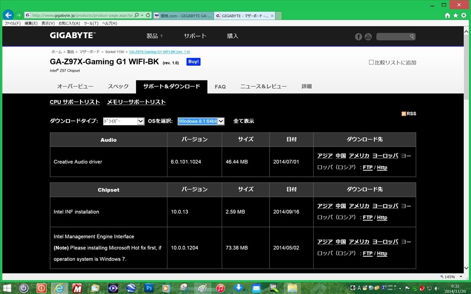Click the GIGABYTE logo in the header

coord(72,35)
